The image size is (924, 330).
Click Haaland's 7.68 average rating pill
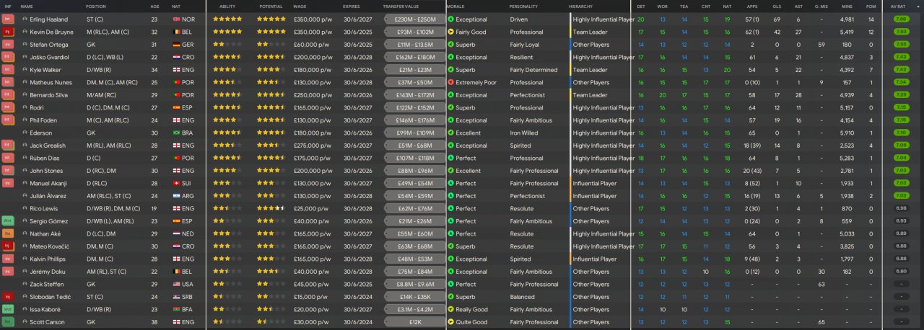[901, 19]
